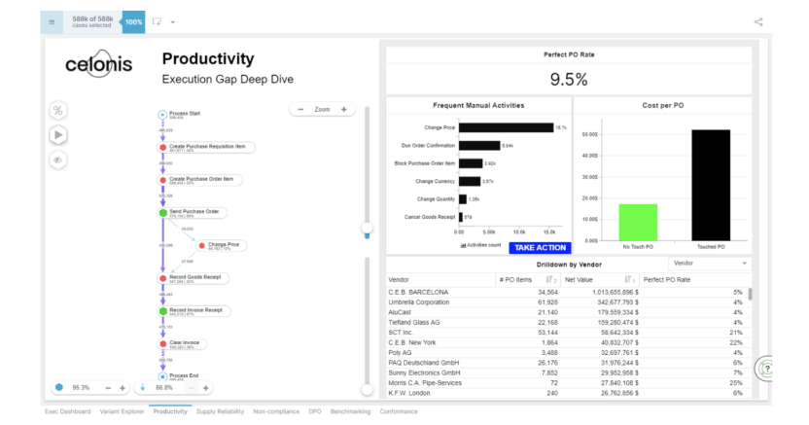Open the hamburger menu icon
Viewport: 809px width, 425px height.
tap(52, 22)
